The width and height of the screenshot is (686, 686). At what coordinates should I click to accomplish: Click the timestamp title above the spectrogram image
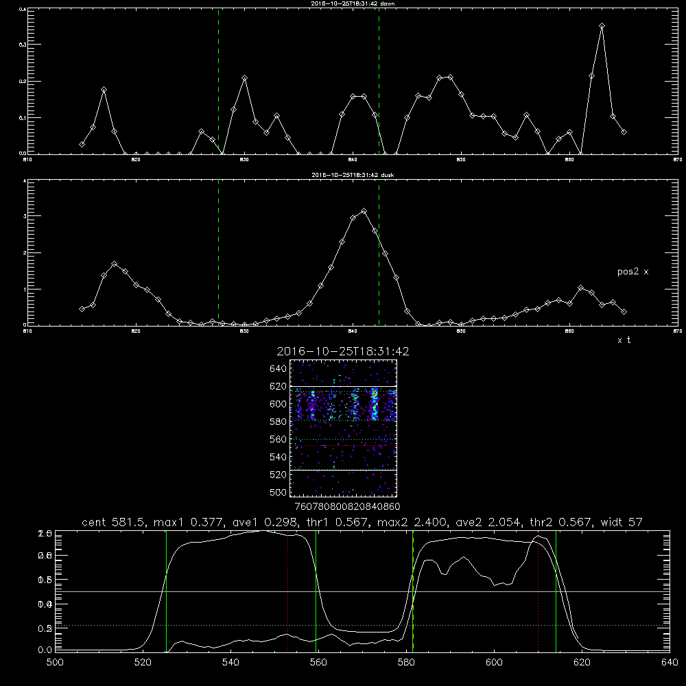coord(343,351)
